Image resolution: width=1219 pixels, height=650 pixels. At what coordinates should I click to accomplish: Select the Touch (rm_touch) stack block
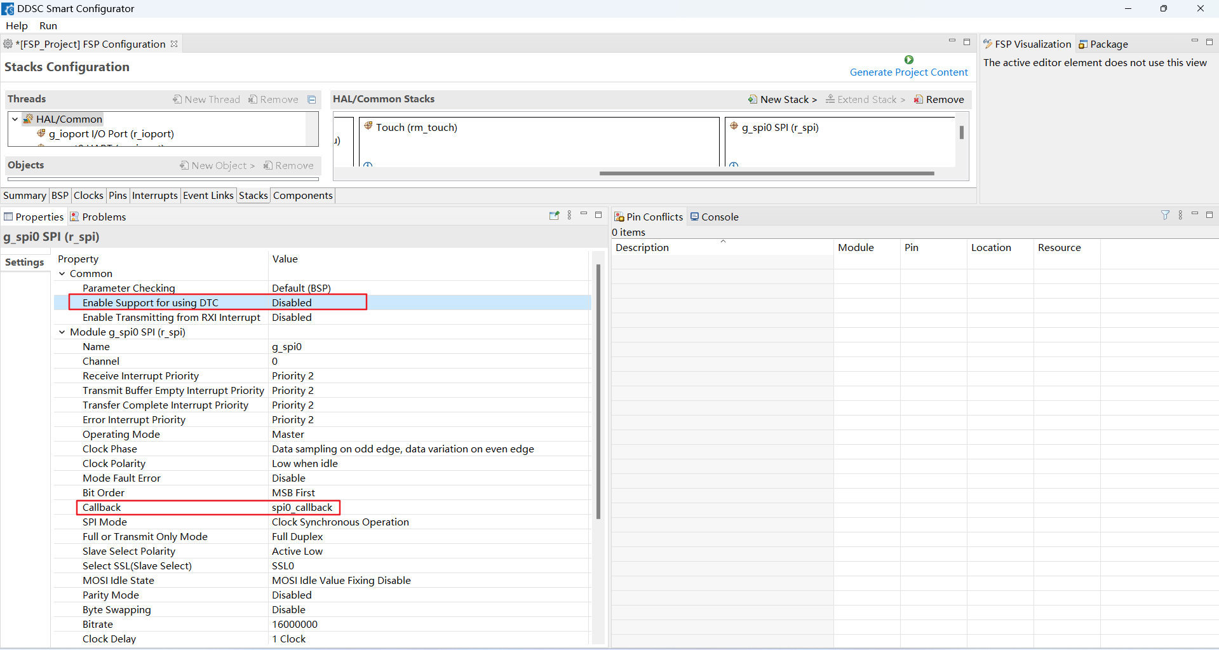click(539, 141)
